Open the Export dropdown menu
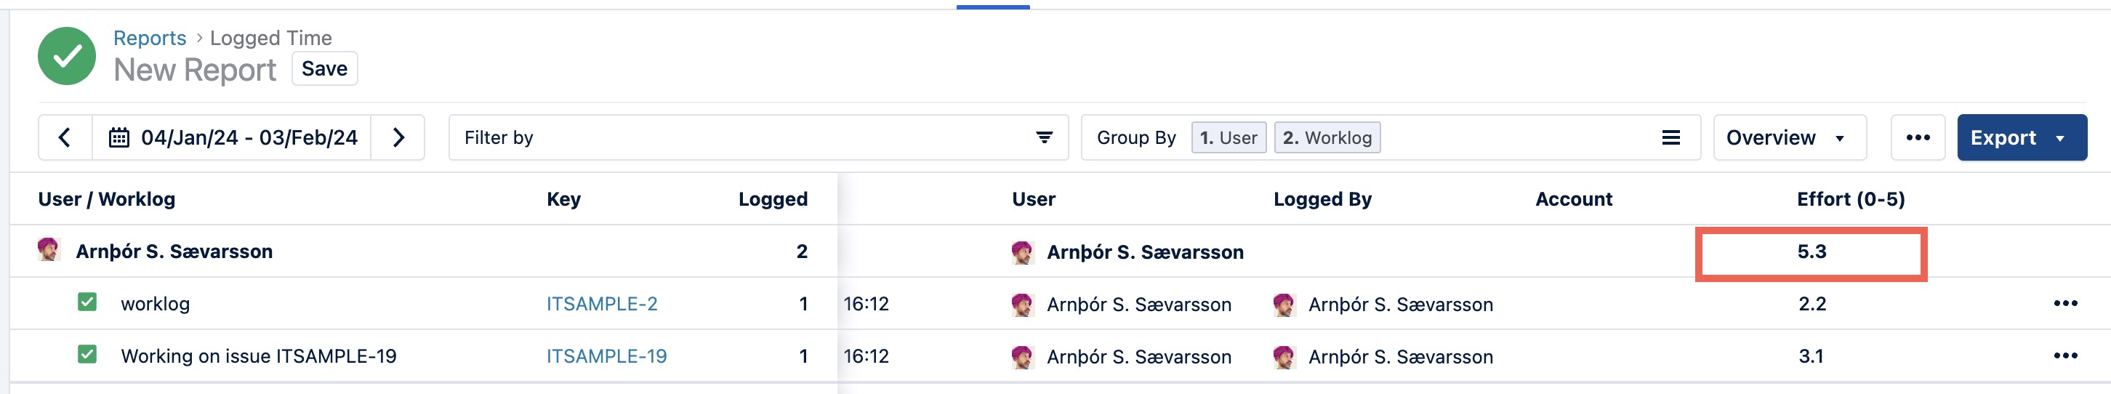 click(x=2021, y=137)
